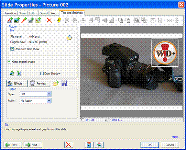The image size is (186, 150).
Task: Follow the more... link in Tip
Action: 176,137
